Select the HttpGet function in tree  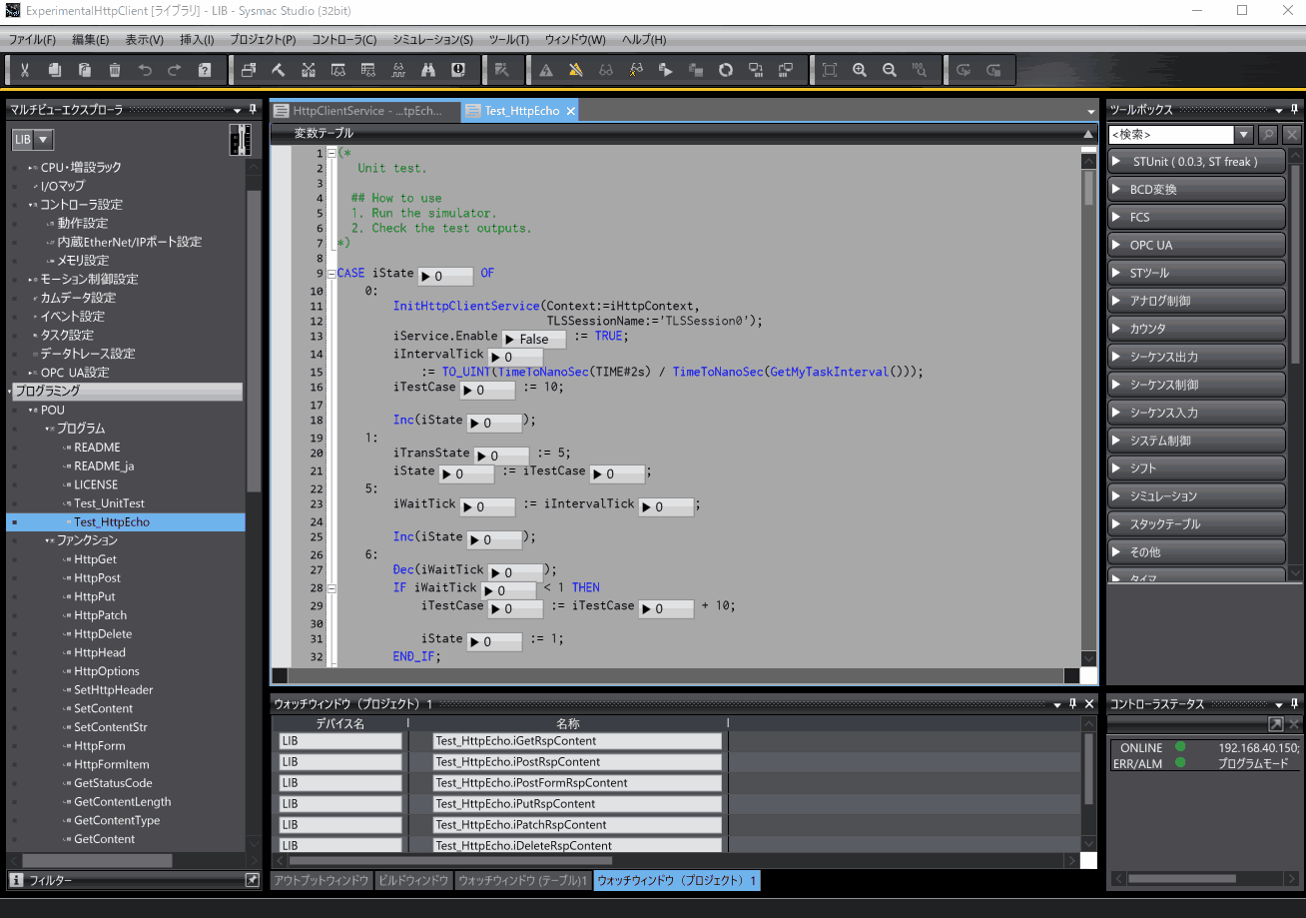(x=95, y=559)
